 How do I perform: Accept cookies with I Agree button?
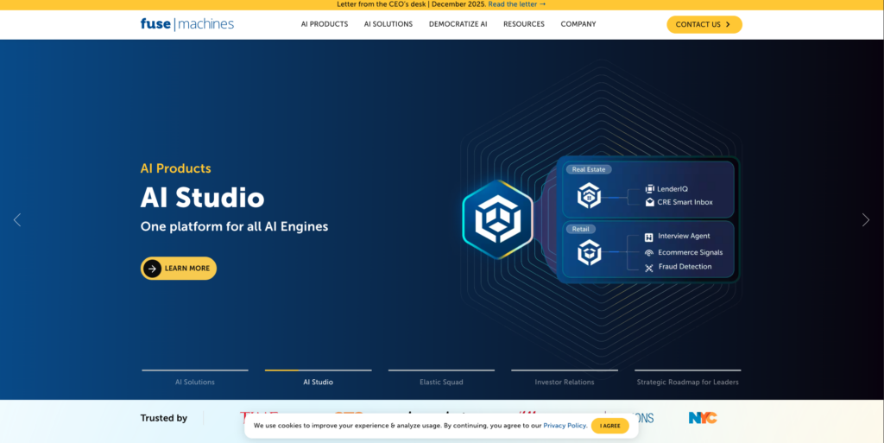click(610, 426)
